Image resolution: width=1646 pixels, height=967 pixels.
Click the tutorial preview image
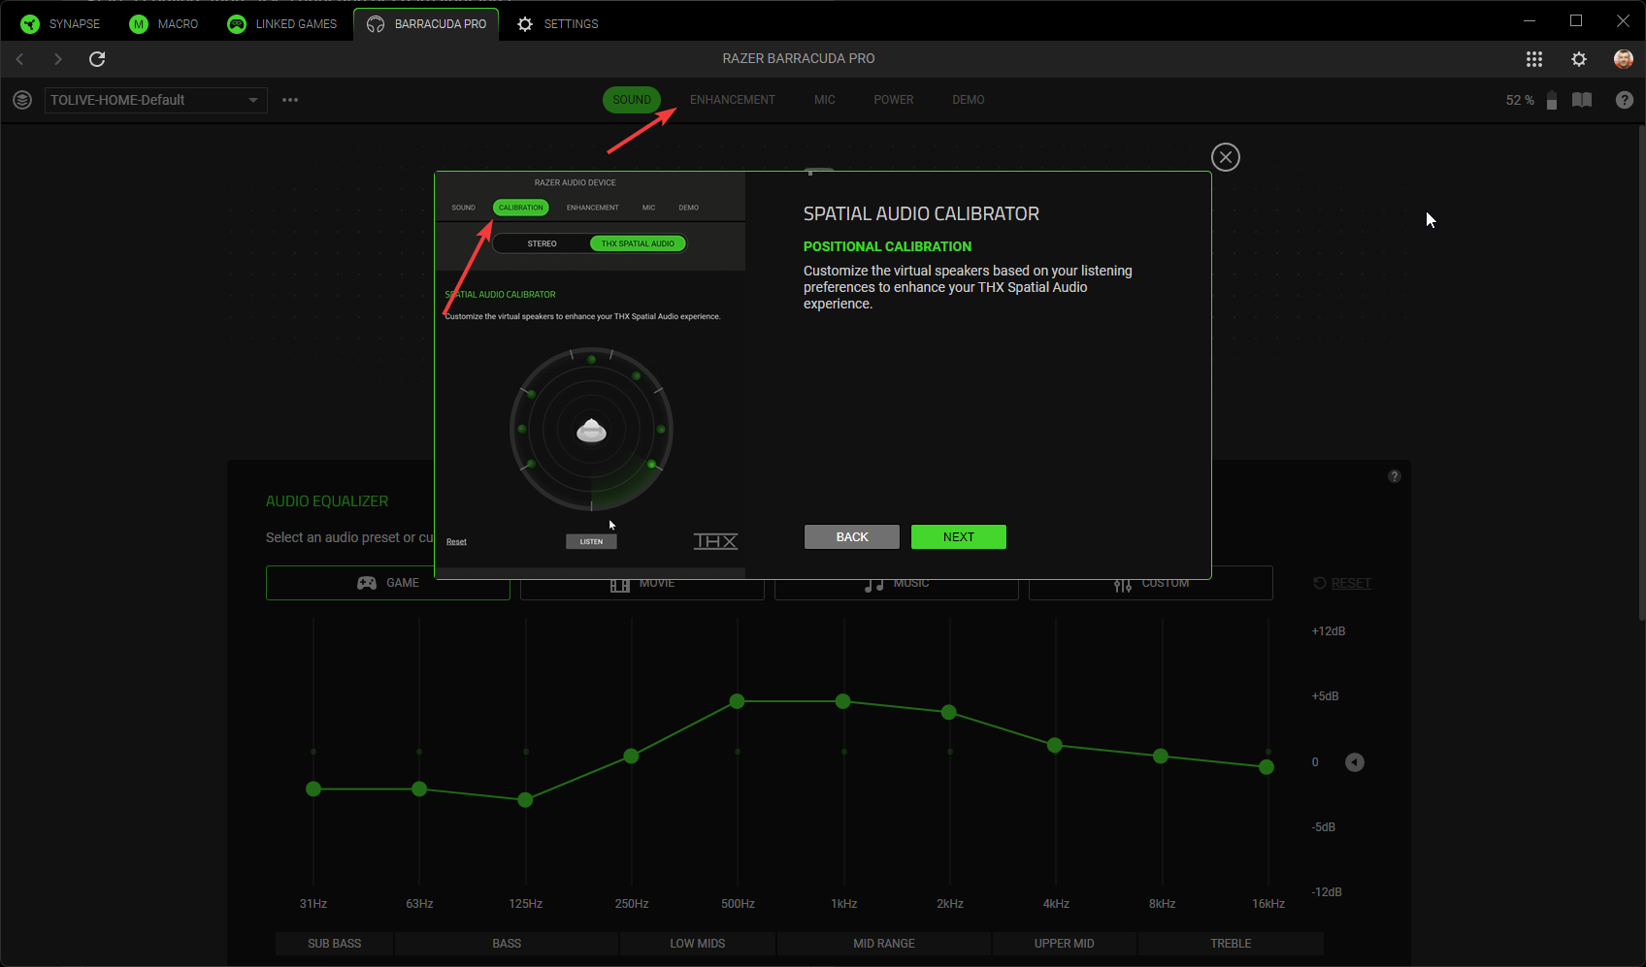click(x=590, y=375)
